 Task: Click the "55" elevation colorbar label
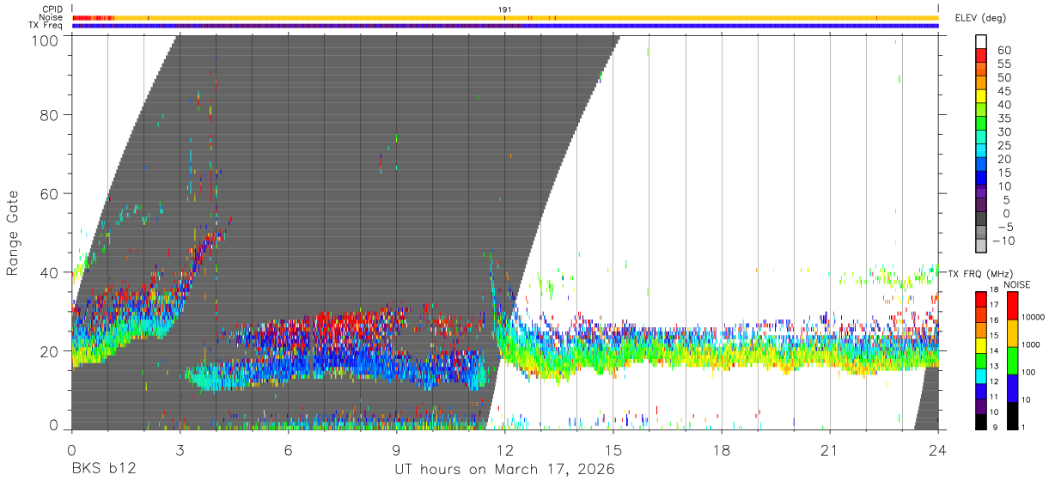pos(1003,64)
